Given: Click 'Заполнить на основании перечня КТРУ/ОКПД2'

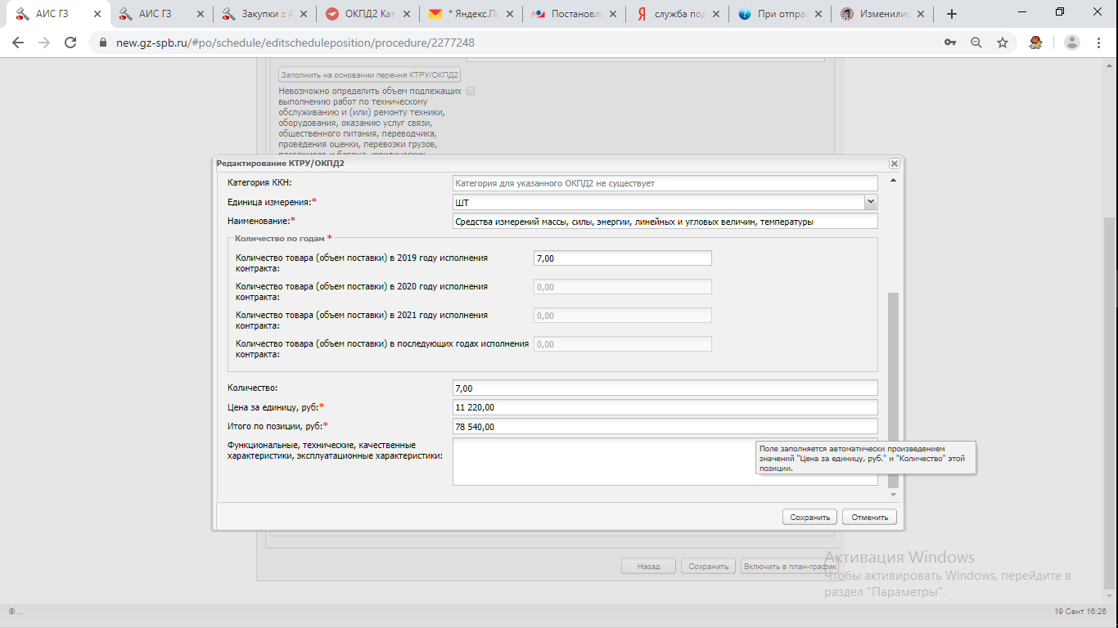Looking at the screenshot, I should (370, 74).
